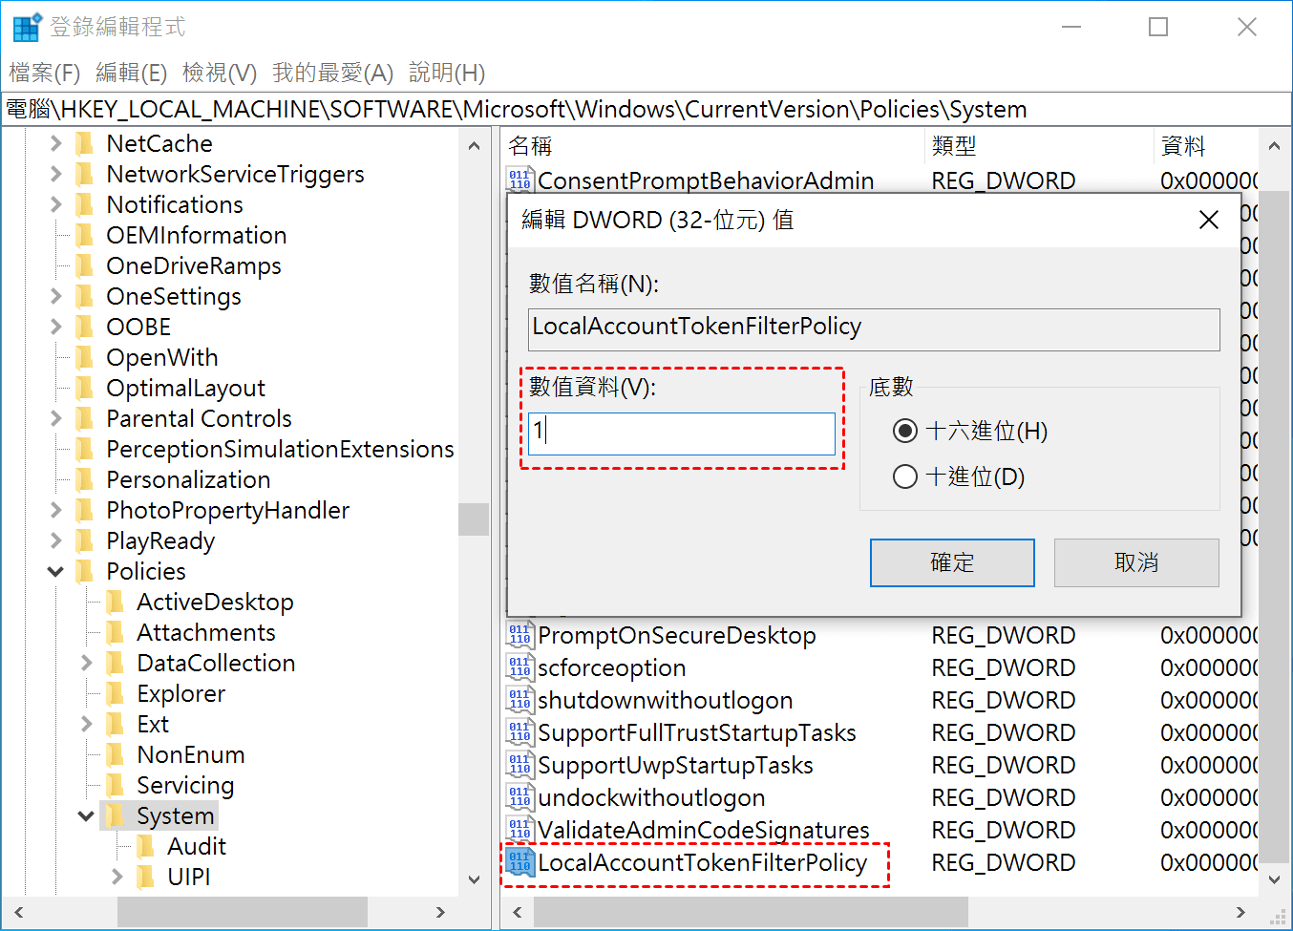Select the NonEnum key in the tree
Viewport: 1293px width, 931px height.
click(x=191, y=754)
